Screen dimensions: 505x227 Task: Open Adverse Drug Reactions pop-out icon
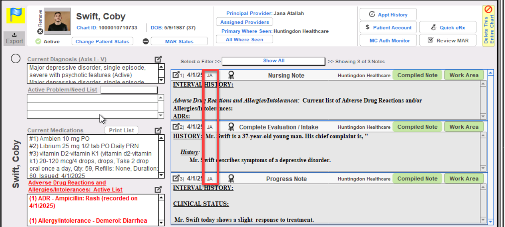158,189
